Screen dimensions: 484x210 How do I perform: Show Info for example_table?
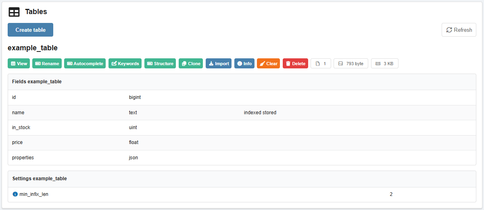(244, 64)
